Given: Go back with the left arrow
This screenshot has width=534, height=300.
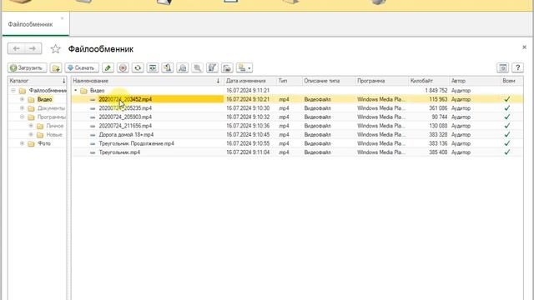Looking at the screenshot, I should pos(16,48).
